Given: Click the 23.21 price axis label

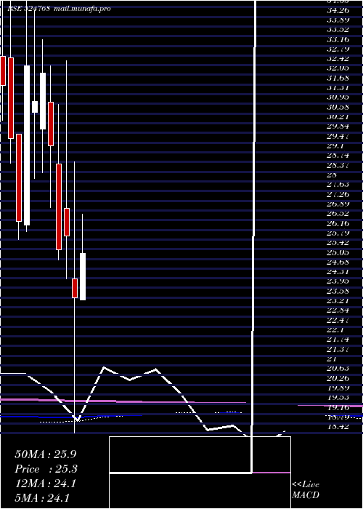Looking at the screenshot, I should [338, 300].
